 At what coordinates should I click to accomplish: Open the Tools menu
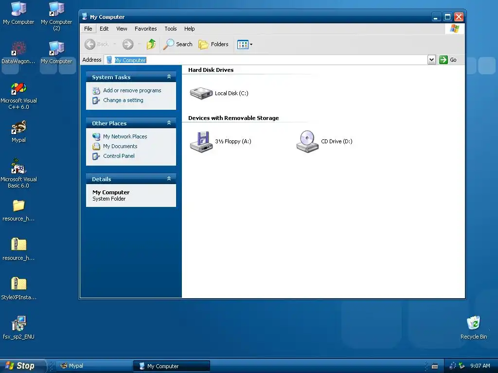point(171,29)
